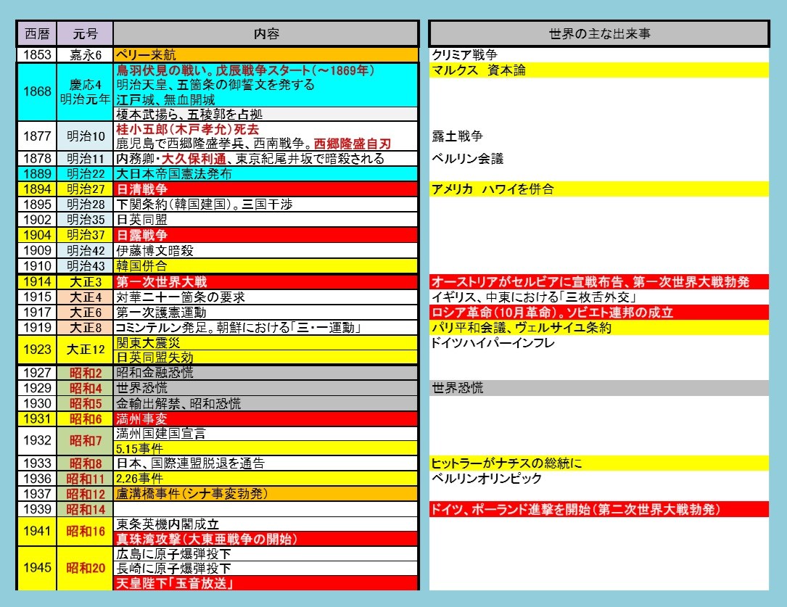Select the 満州事変 cell
This screenshot has height=607, width=787.
pyautogui.click(x=265, y=418)
